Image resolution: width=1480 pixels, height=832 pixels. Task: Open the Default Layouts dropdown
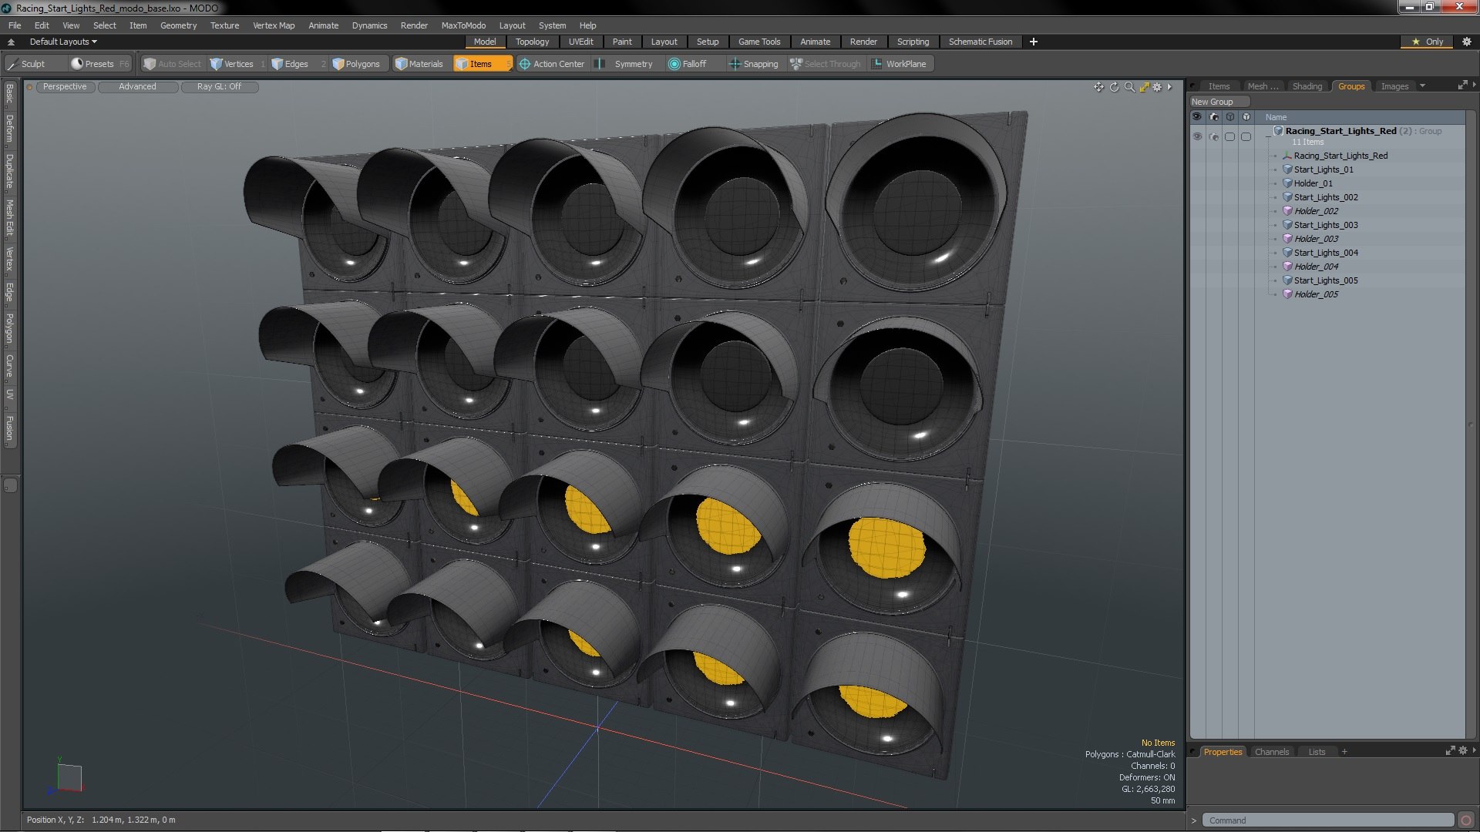point(63,42)
